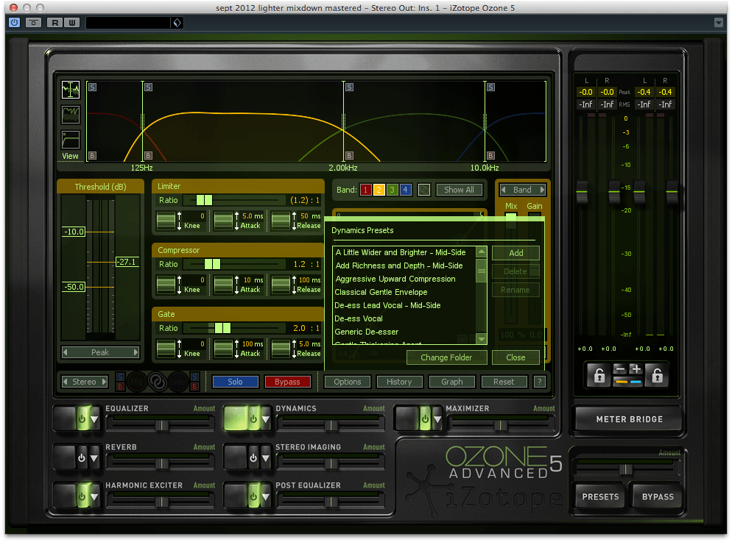This screenshot has height=542, width=732.
Task: Toggle the Equalizer module power button
Action: tap(82, 419)
